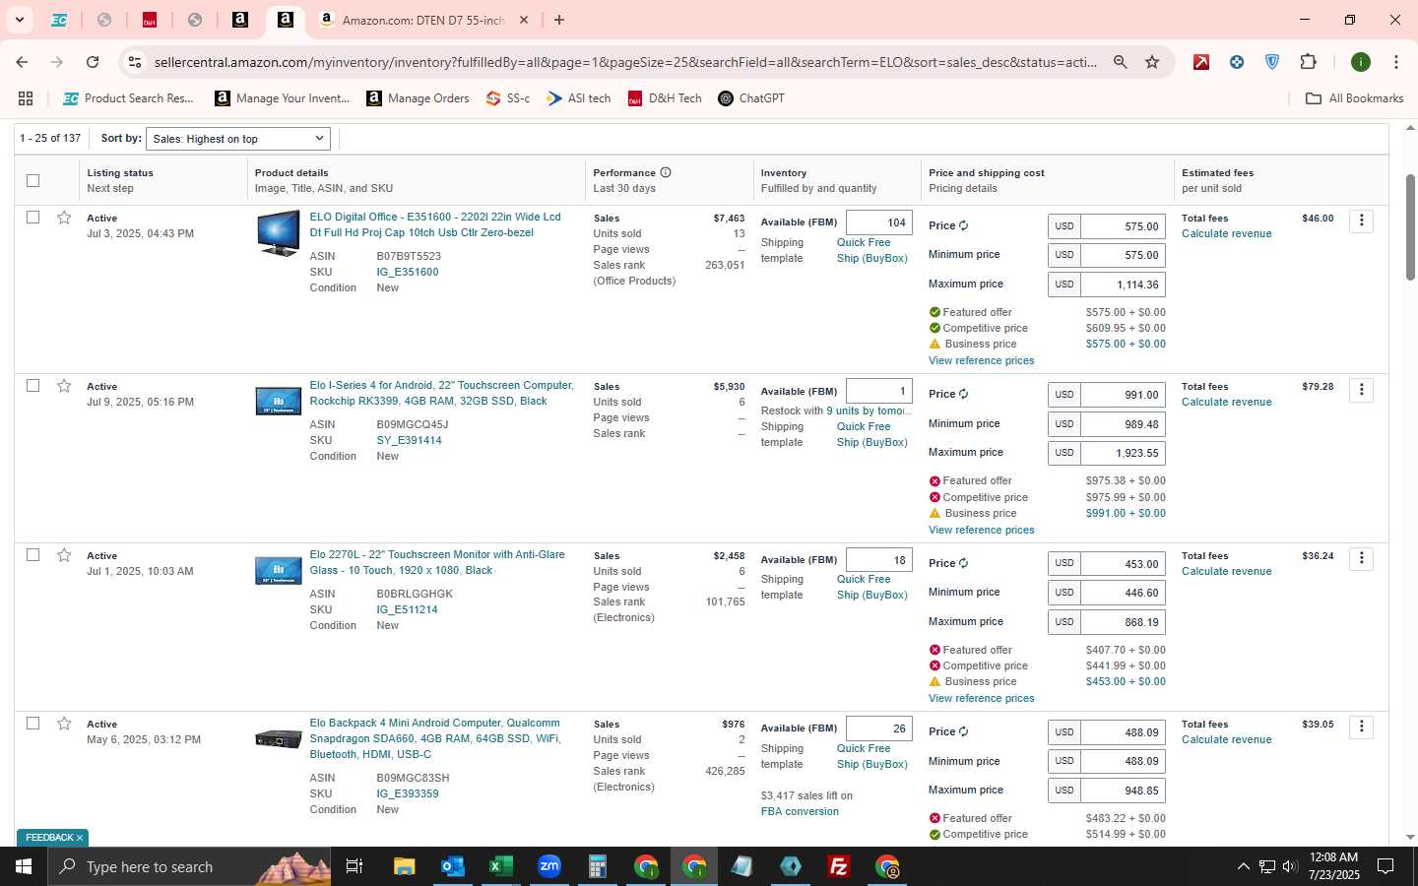Click the browser back arrow

pos(22,62)
